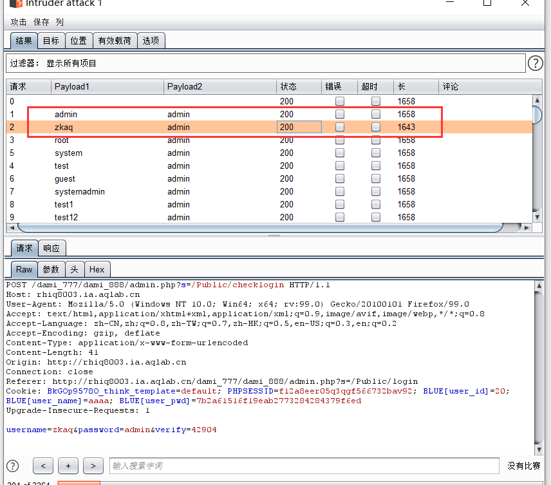
Task: Sort by the Payload1 column header
Action: coord(107,86)
